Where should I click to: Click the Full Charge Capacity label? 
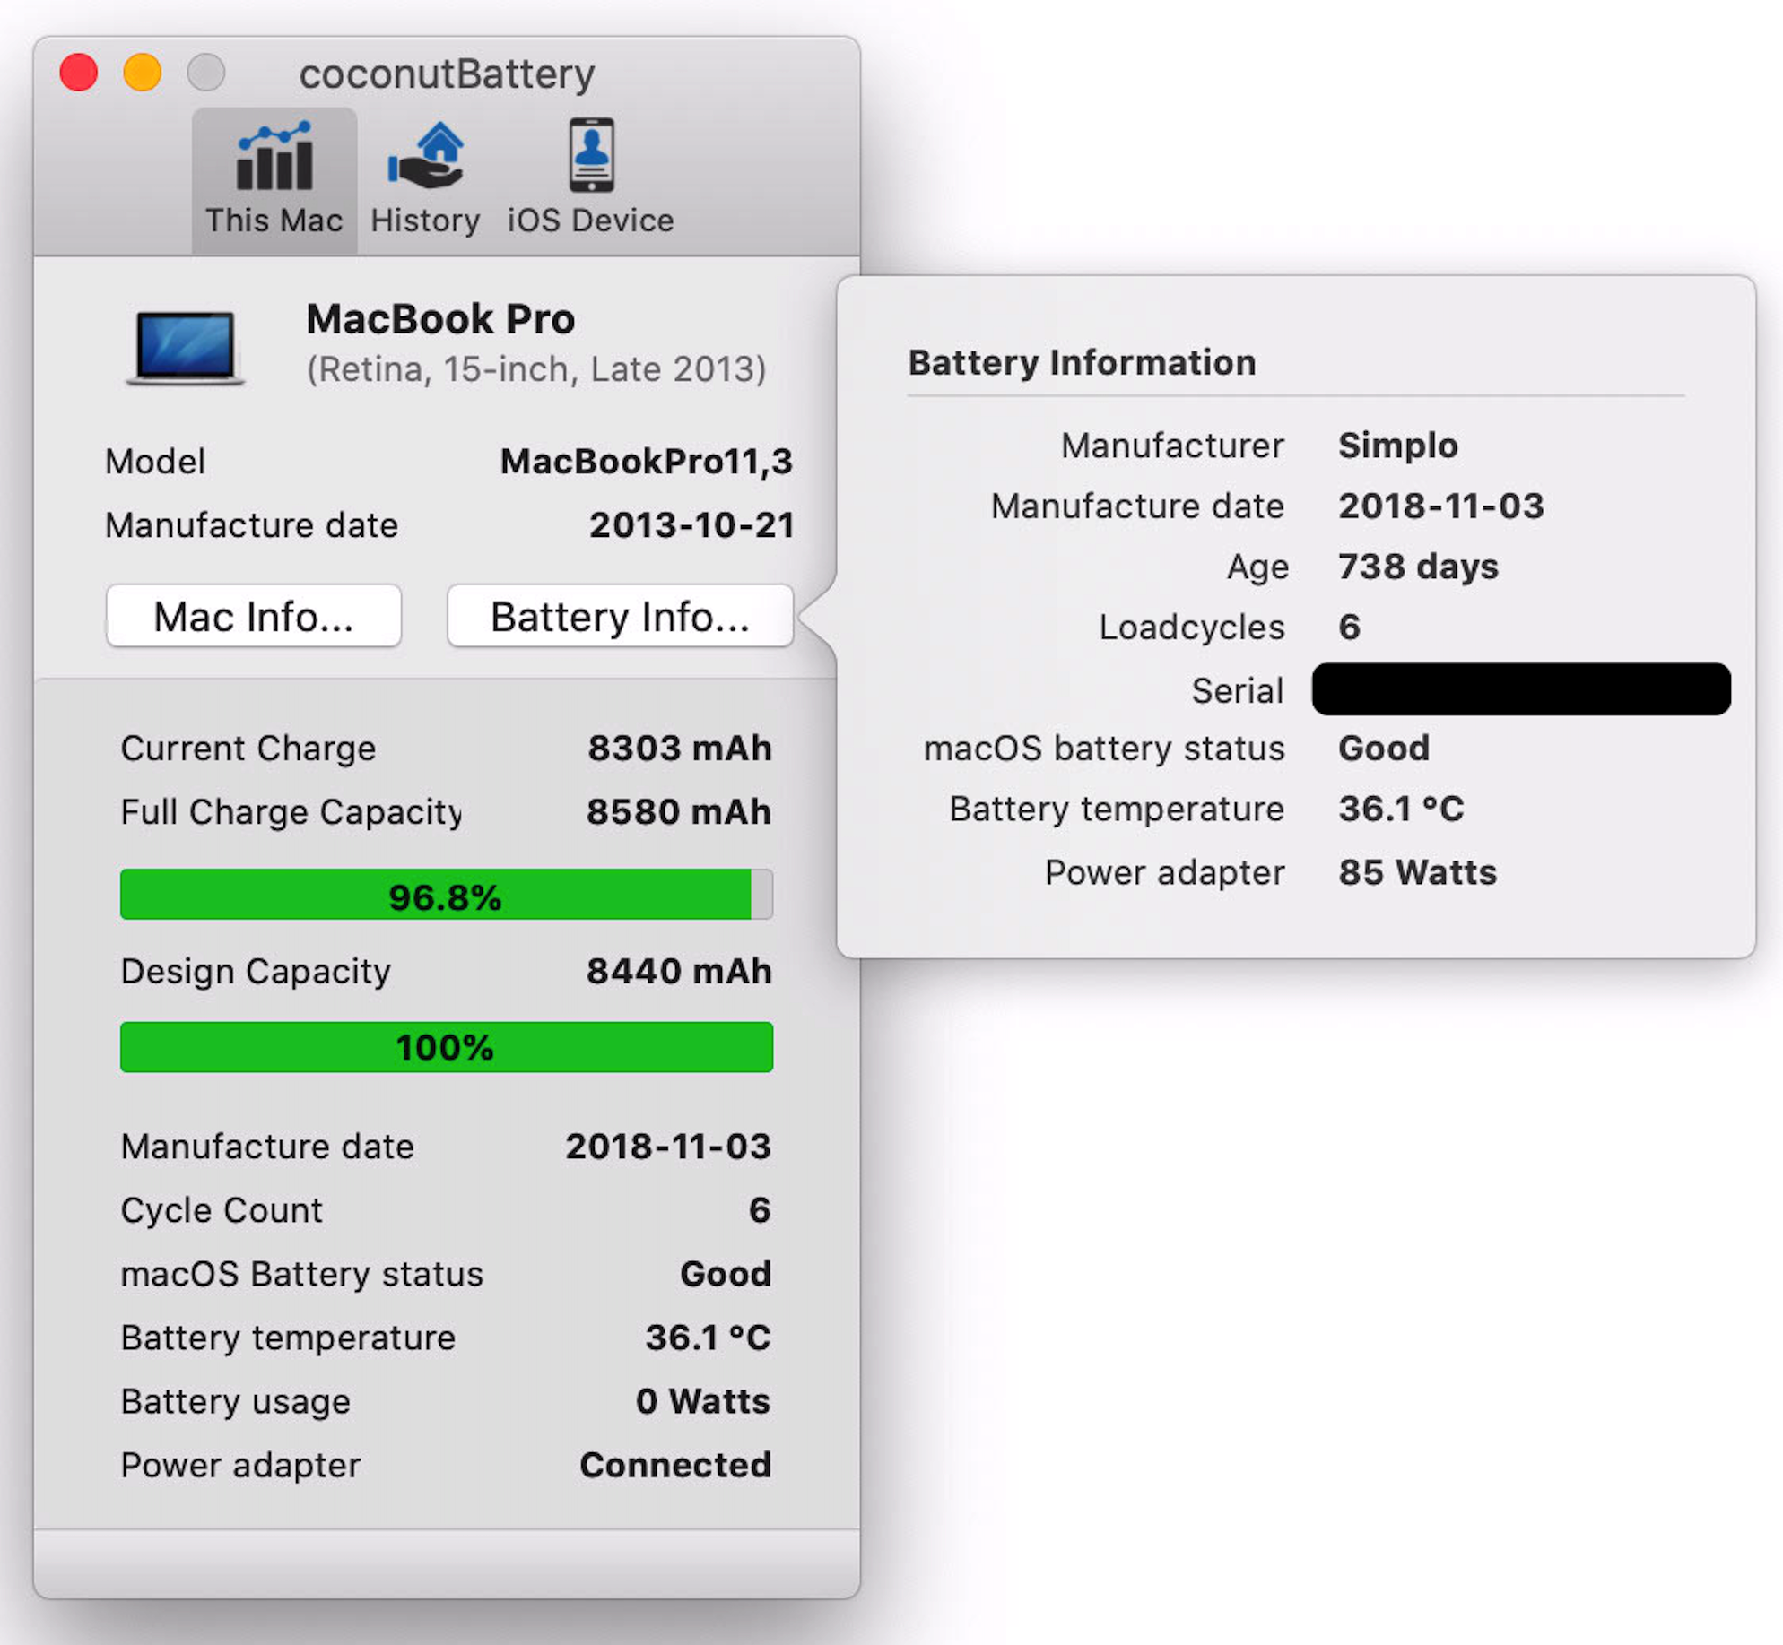pyautogui.click(x=291, y=812)
